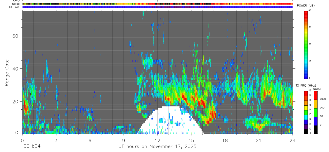Click the red 10000 noise level swatch
Viewport: 329px width, 152px height.
(316, 95)
